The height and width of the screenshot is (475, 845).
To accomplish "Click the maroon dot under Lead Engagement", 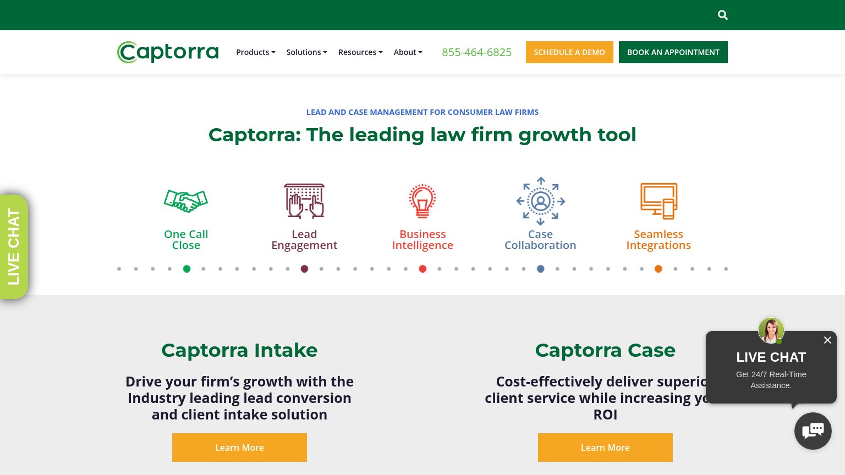I will 304,269.
